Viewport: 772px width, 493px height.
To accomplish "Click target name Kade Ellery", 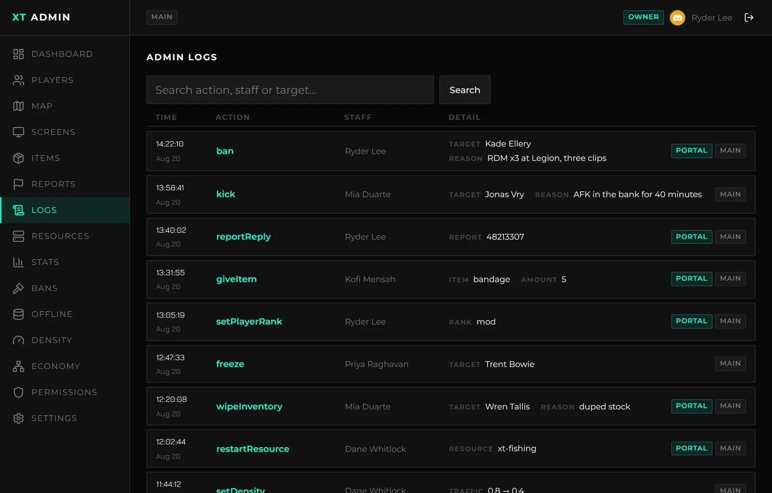I will (x=508, y=144).
